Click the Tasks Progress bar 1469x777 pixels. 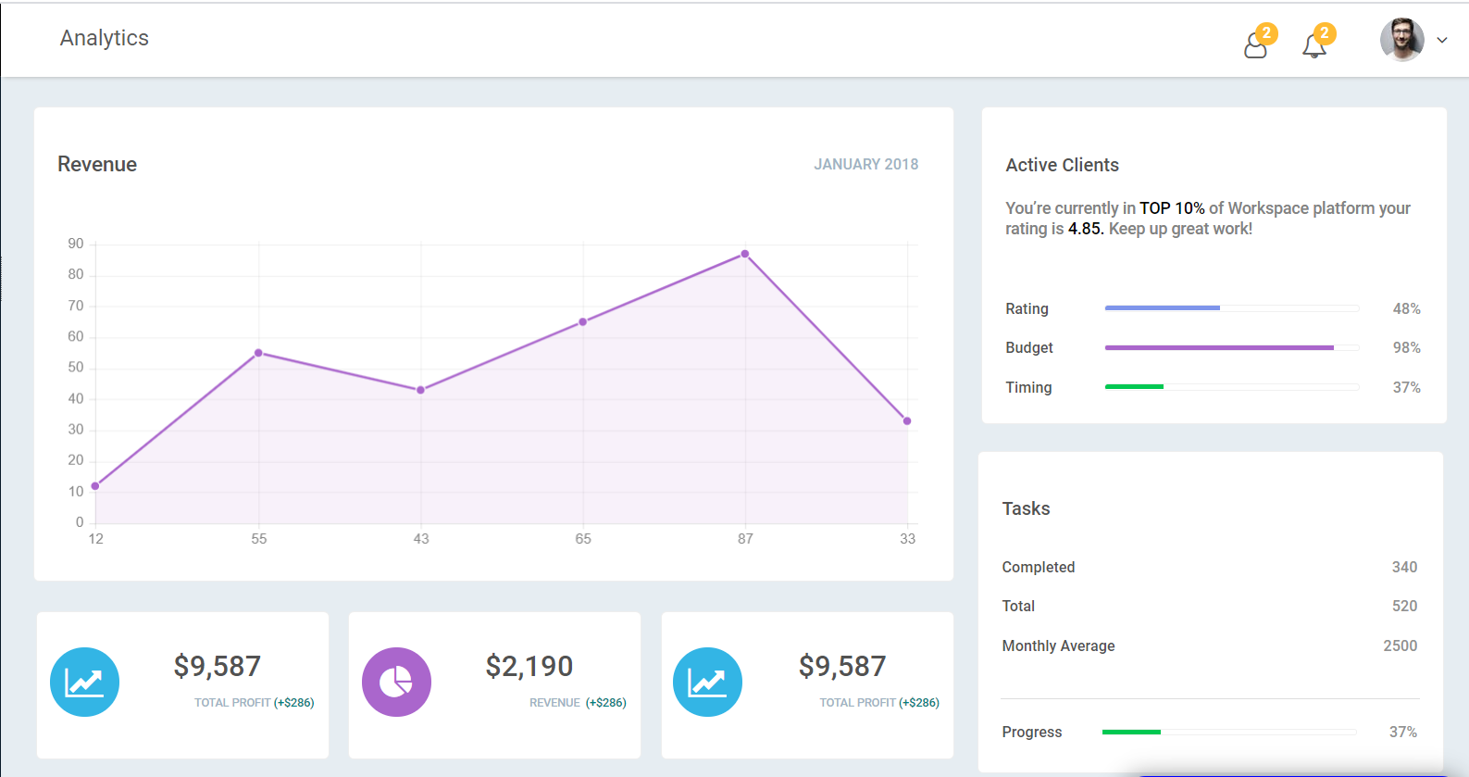point(1228,733)
